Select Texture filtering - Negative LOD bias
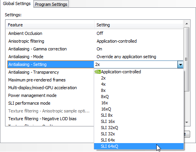Image resolution: width=196 pixels, height=152 pixels. [x=50, y=119]
